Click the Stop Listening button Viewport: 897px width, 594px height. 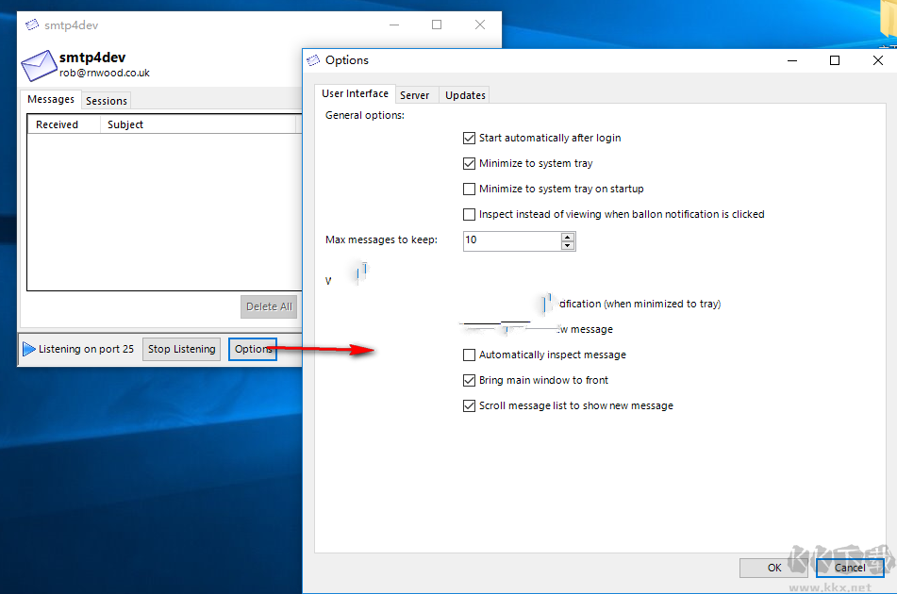181,348
